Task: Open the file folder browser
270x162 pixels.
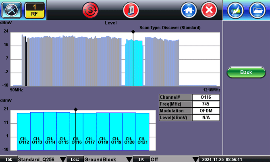Action: pos(257,10)
